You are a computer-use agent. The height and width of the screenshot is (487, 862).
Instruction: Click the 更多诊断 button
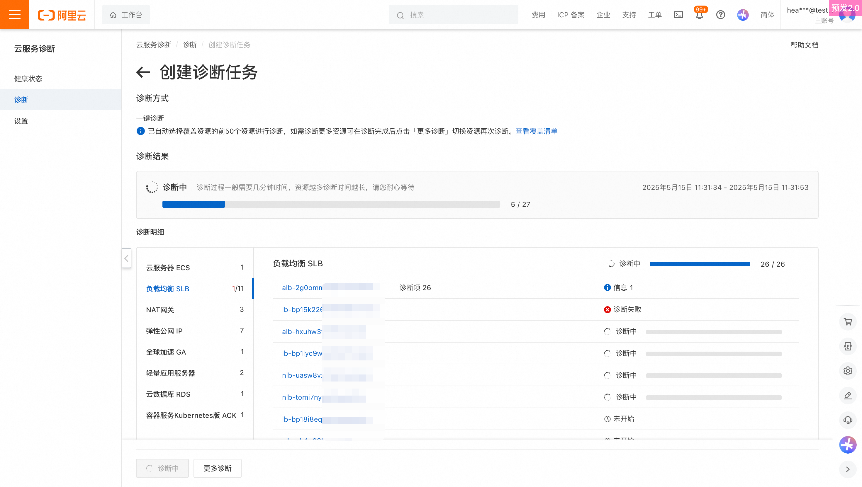tap(217, 468)
